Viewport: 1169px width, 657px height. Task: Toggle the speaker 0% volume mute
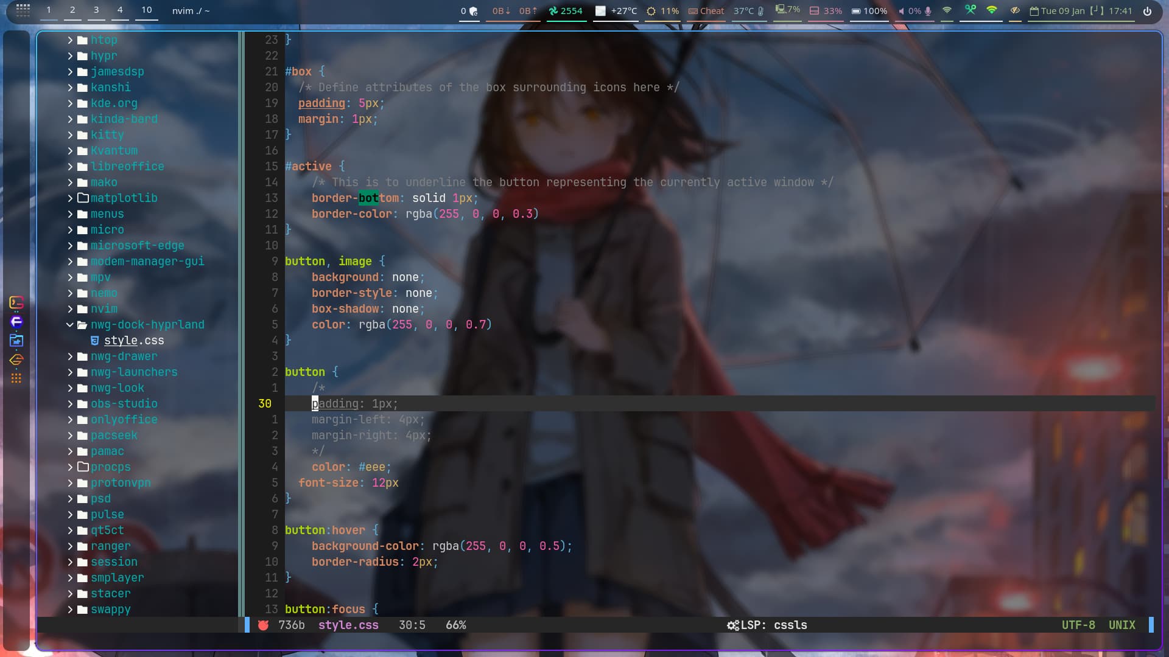pos(910,11)
